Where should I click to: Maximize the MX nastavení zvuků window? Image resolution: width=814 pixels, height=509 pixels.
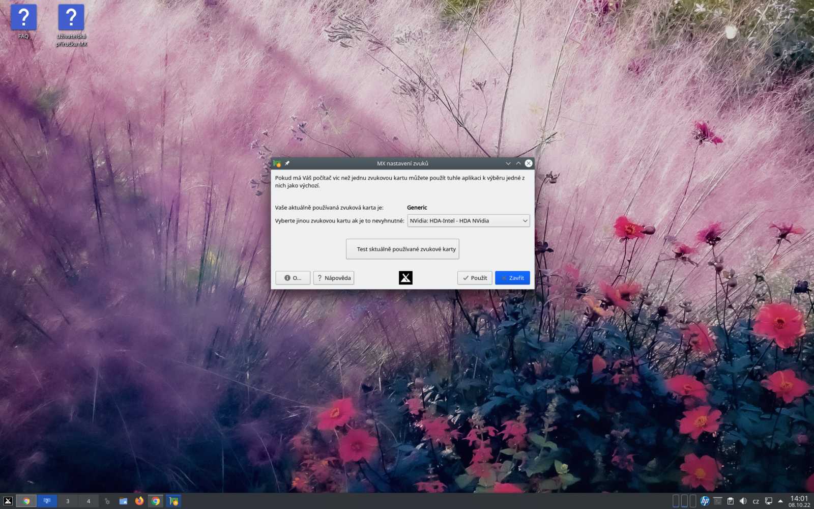click(x=518, y=163)
